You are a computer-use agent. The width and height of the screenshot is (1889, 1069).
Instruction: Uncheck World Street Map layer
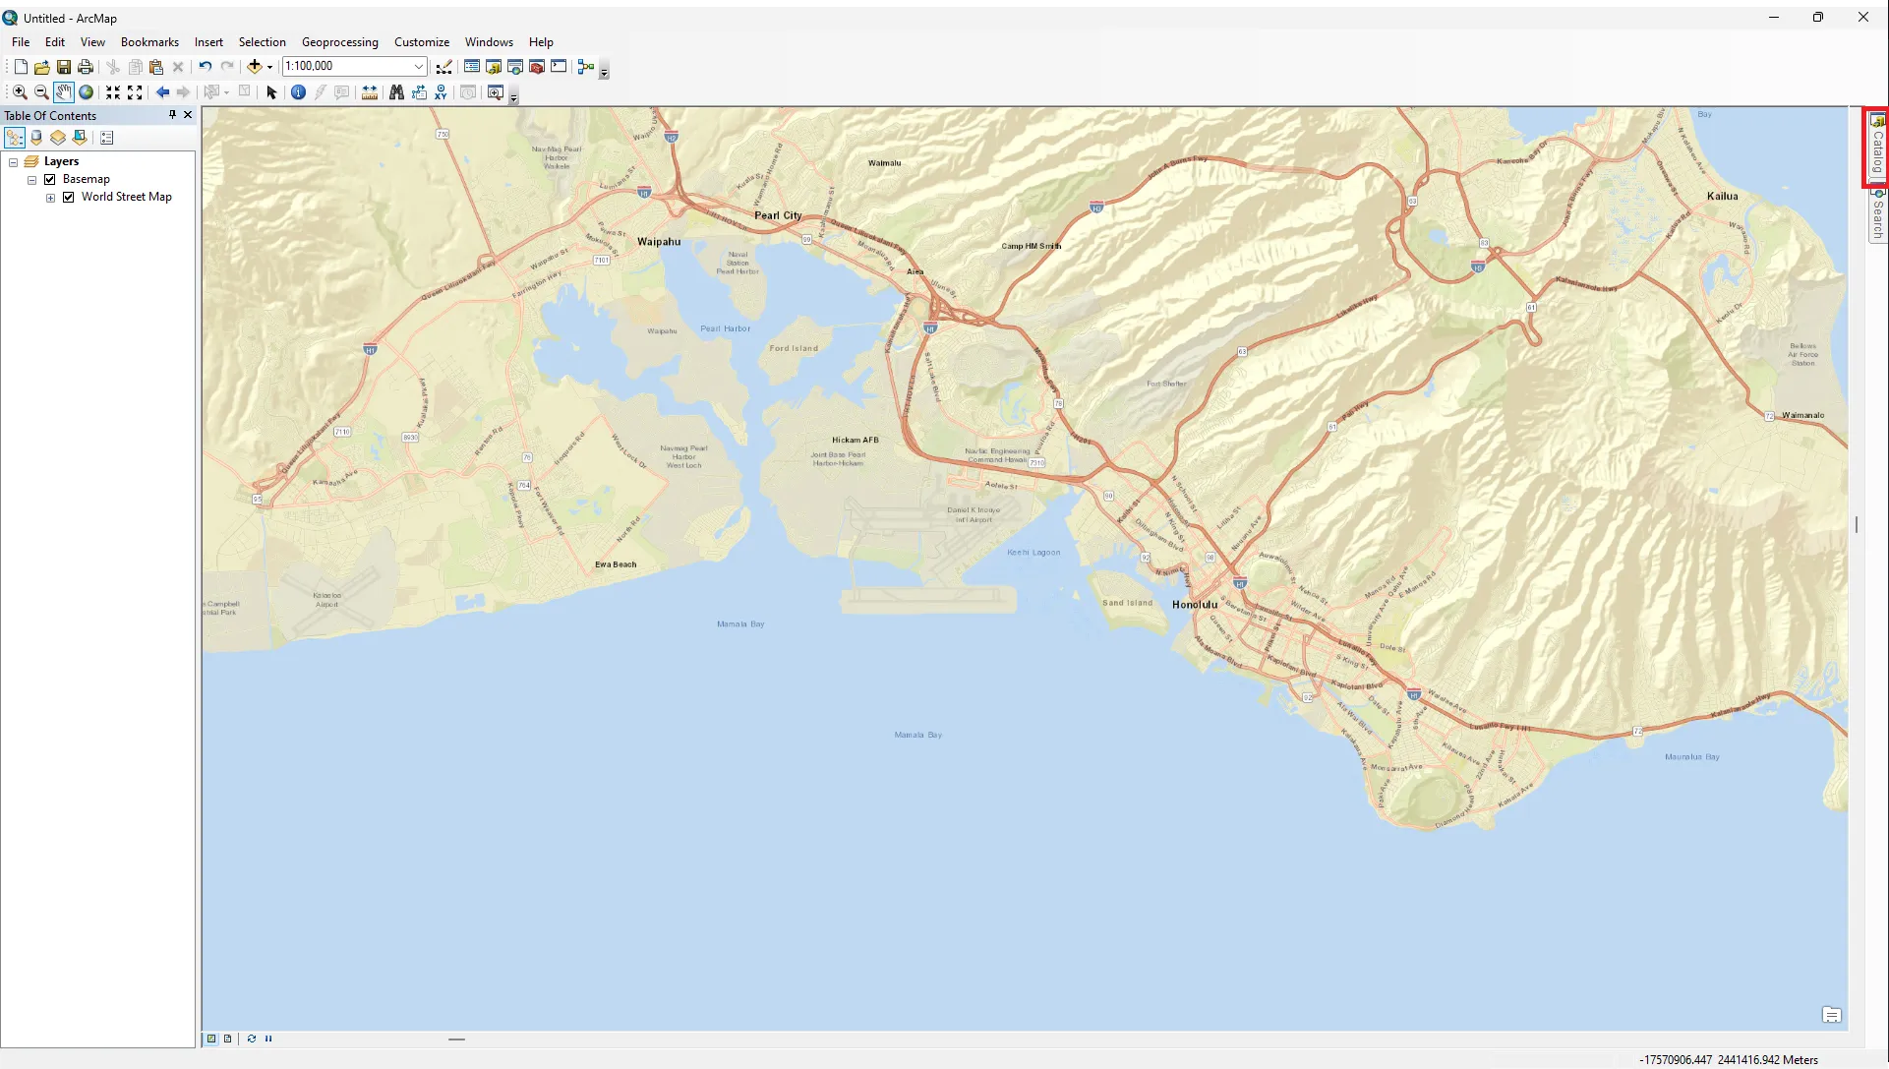pyautogui.click(x=69, y=197)
